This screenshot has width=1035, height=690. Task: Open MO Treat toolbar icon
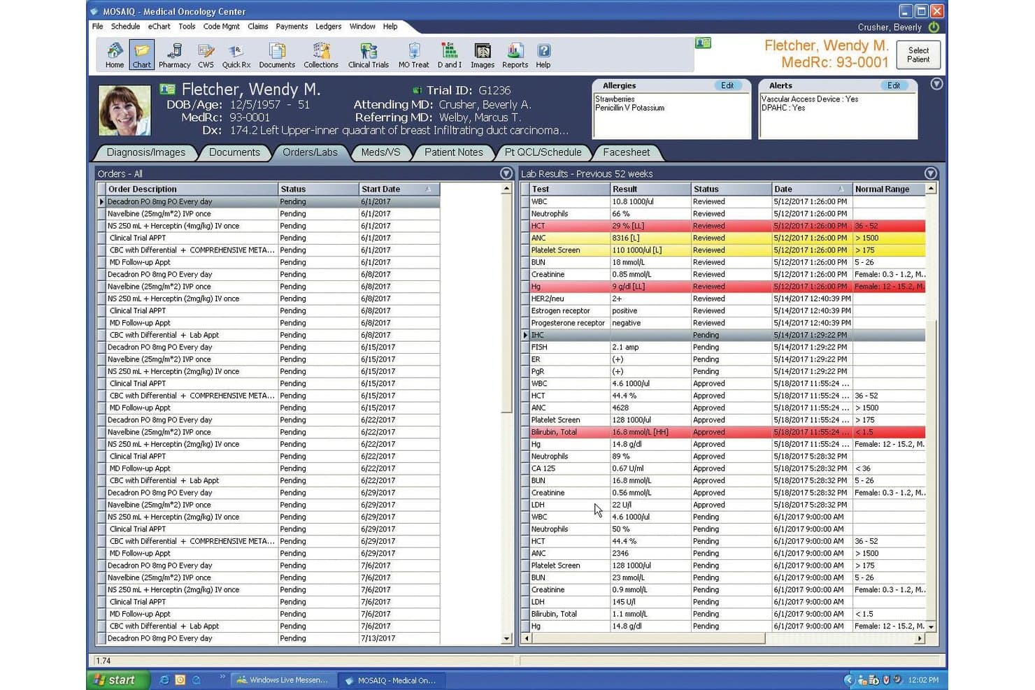point(414,55)
